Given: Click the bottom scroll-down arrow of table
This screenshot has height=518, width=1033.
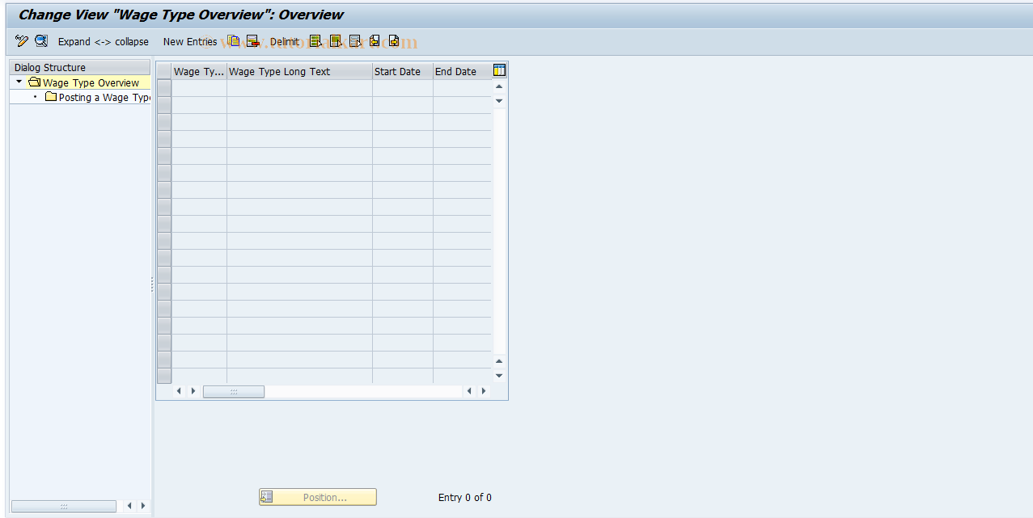Looking at the screenshot, I should tap(499, 375).
